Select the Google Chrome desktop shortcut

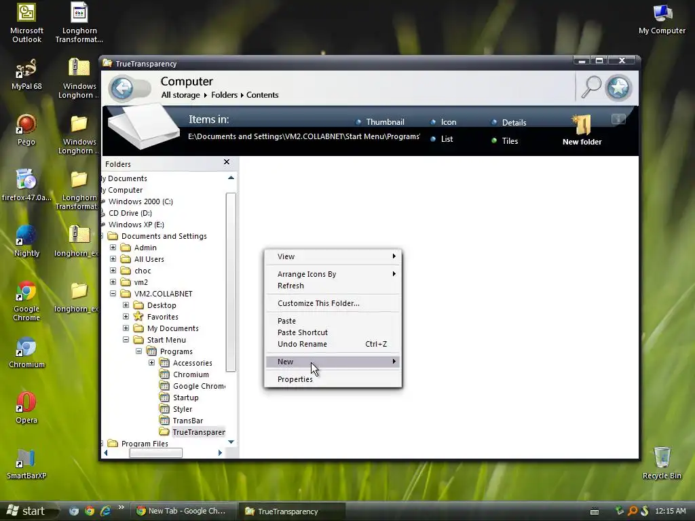(x=26, y=301)
